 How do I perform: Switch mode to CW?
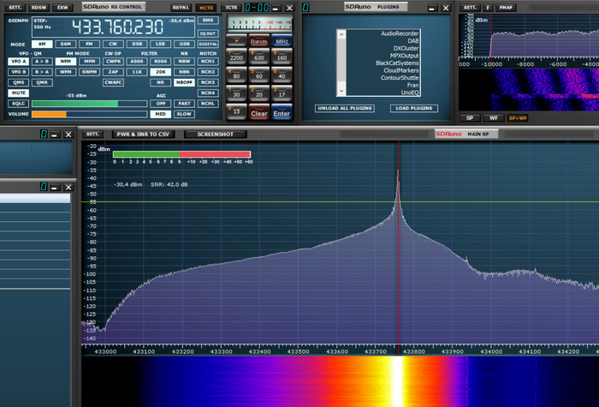point(113,44)
